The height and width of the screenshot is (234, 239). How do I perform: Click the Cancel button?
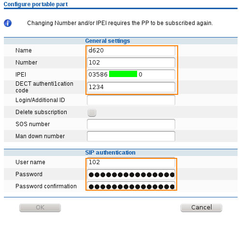pyautogui.click(x=201, y=208)
